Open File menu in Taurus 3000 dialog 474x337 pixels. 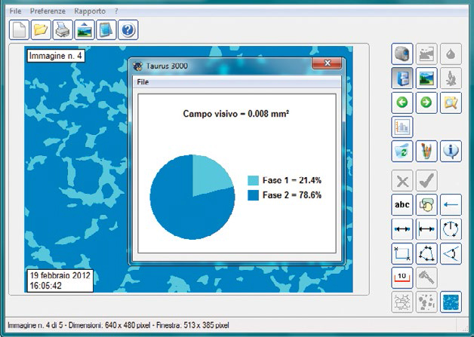pos(143,81)
